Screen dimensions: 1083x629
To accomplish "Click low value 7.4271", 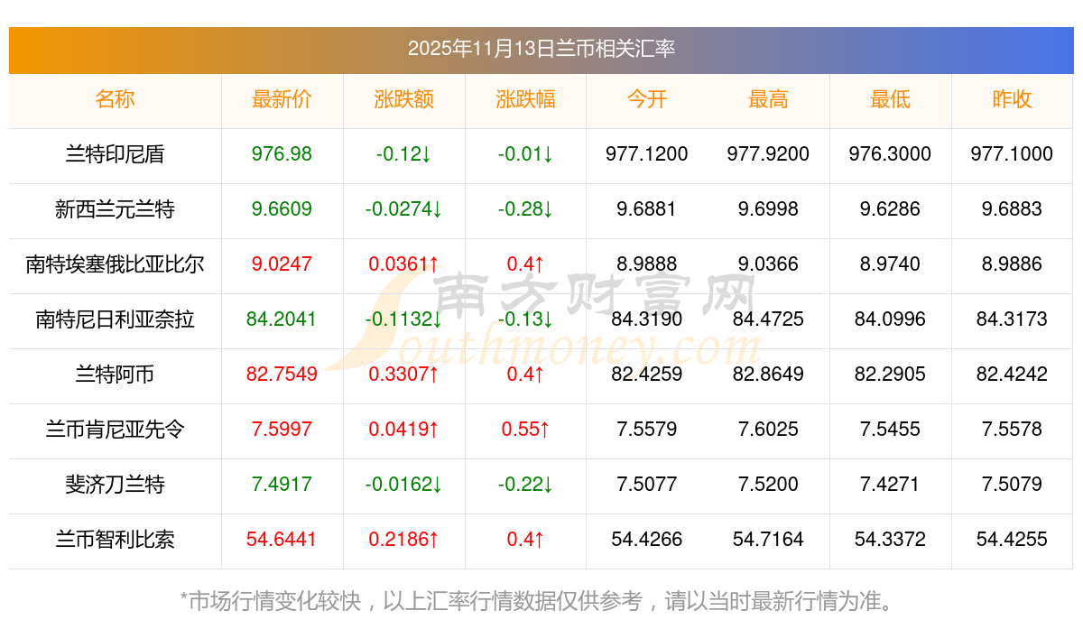I will coord(890,485).
